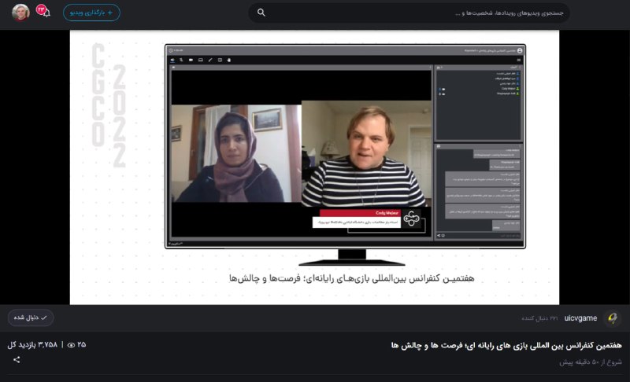Click the live video player area
This screenshot has height=382, width=630.
tap(314, 167)
